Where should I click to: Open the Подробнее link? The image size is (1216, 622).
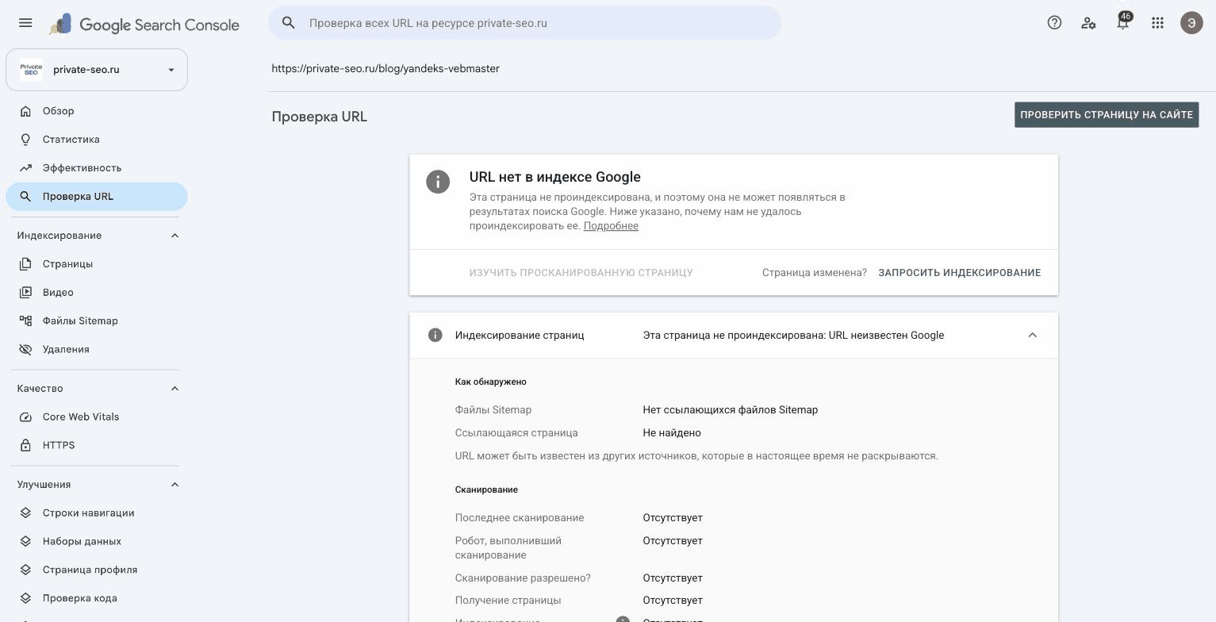coord(611,226)
